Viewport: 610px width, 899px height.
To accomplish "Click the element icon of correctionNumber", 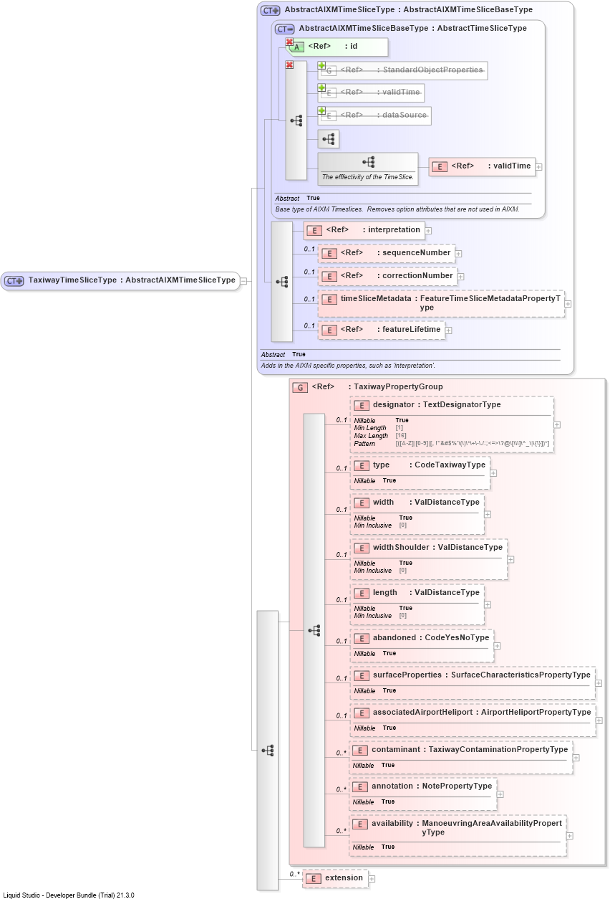I will pos(329,276).
